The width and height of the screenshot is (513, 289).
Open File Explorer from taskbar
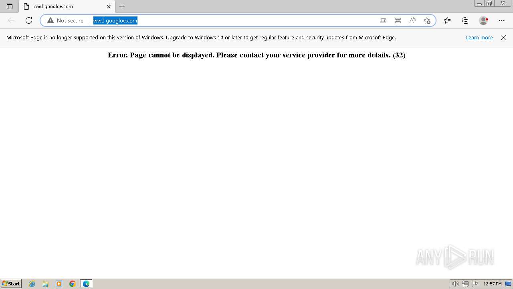point(45,284)
